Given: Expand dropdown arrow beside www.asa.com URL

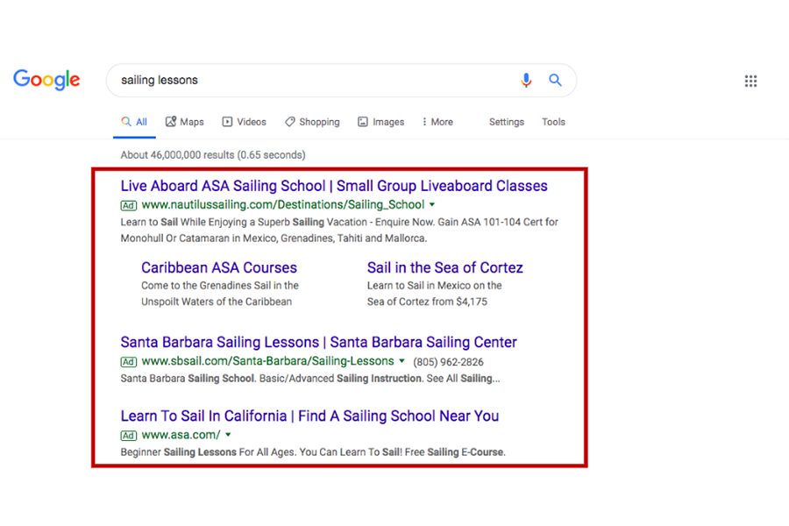Looking at the screenshot, I should tap(228, 435).
